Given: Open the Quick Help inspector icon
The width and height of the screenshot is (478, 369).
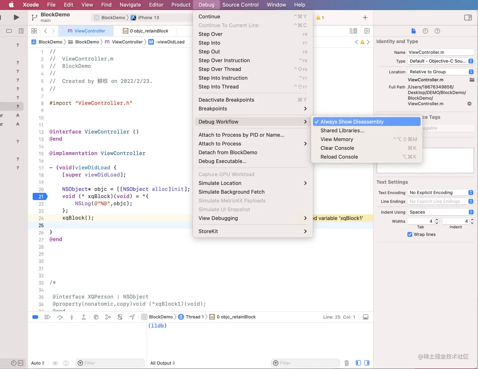Looking at the screenshot, I should point(437,31).
